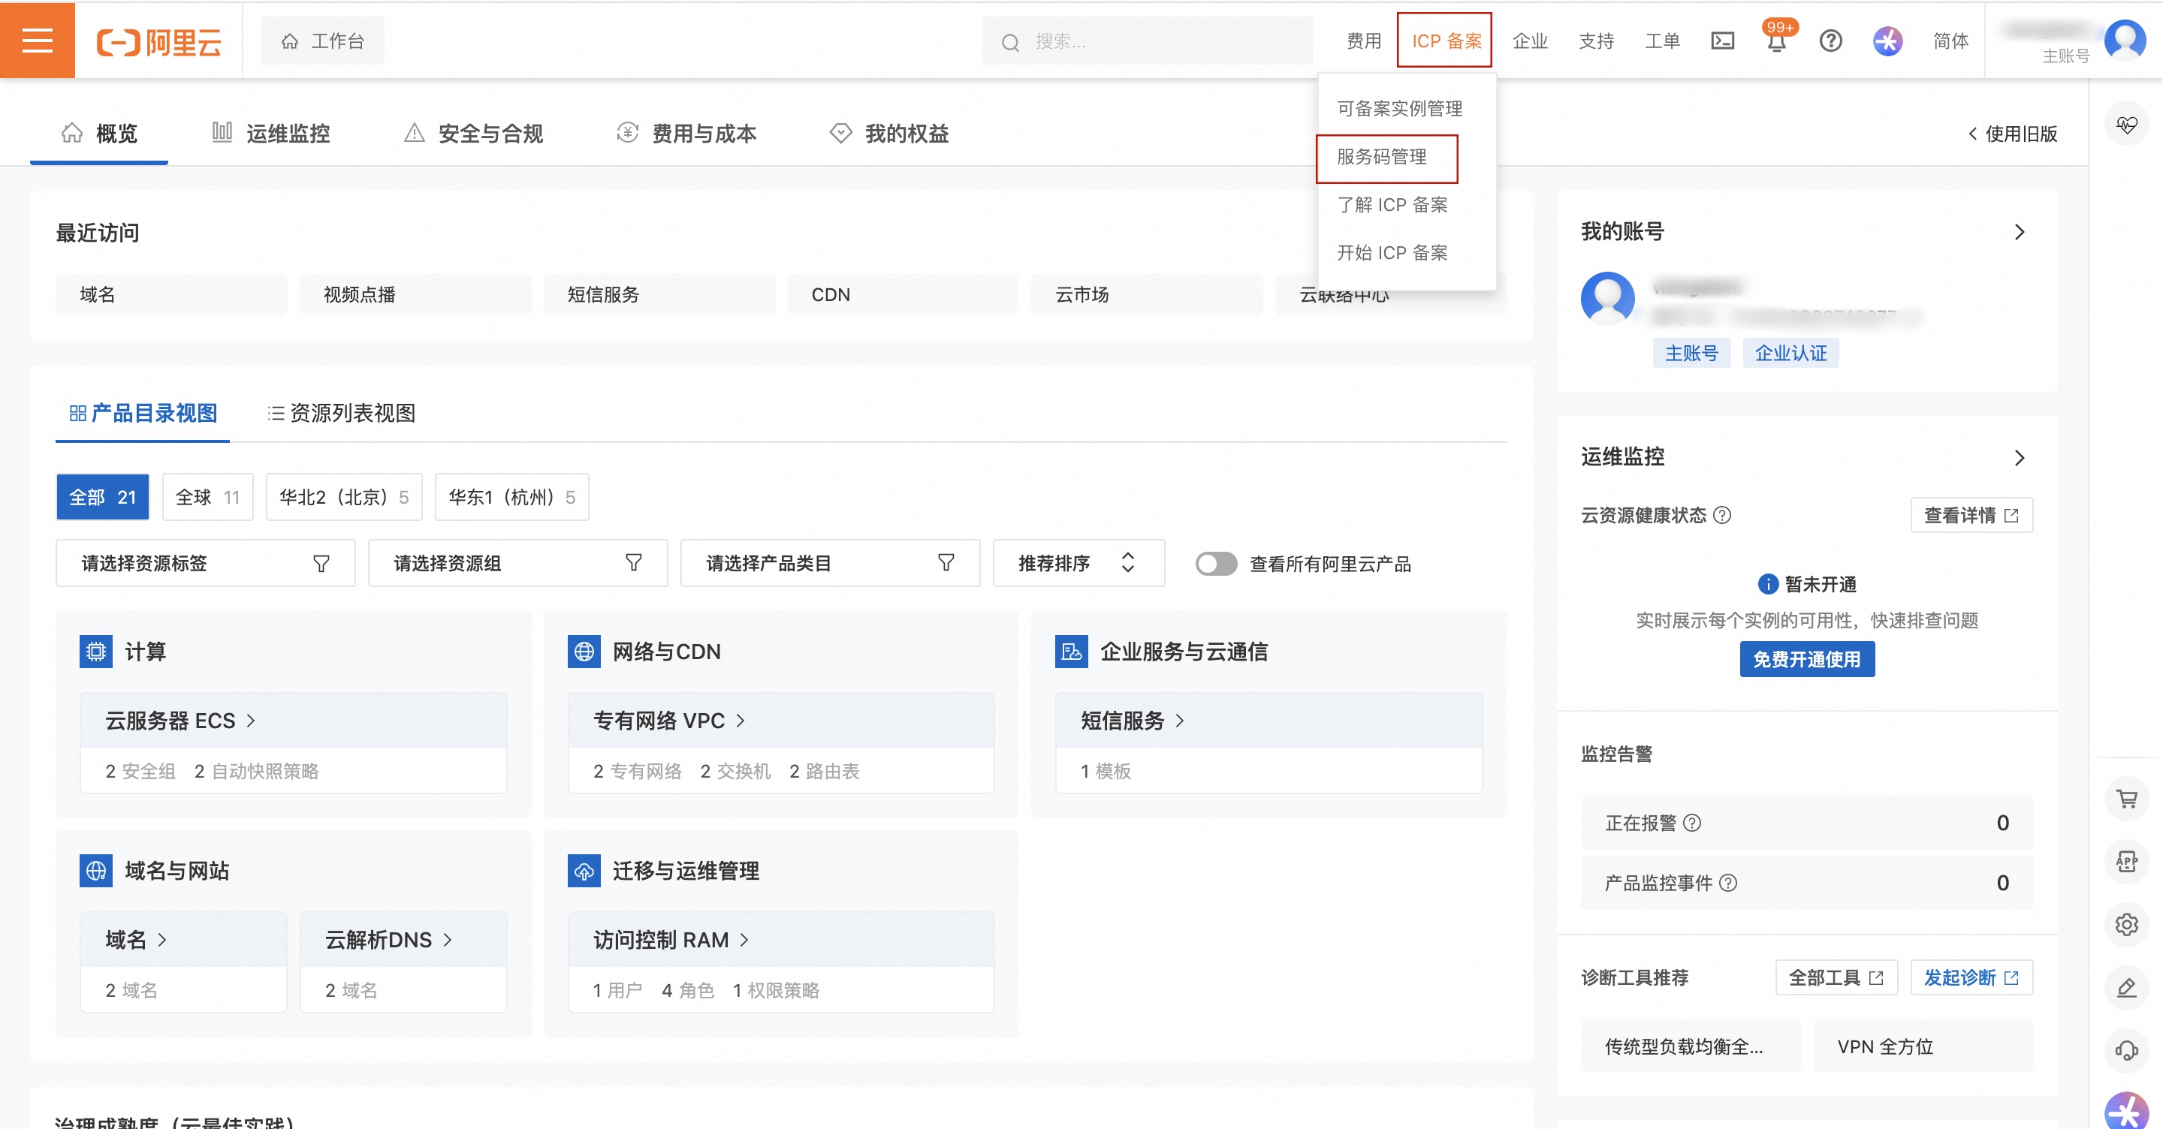This screenshot has height=1129, width=2163.
Task: Open the help question mark icon
Action: [1830, 41]
